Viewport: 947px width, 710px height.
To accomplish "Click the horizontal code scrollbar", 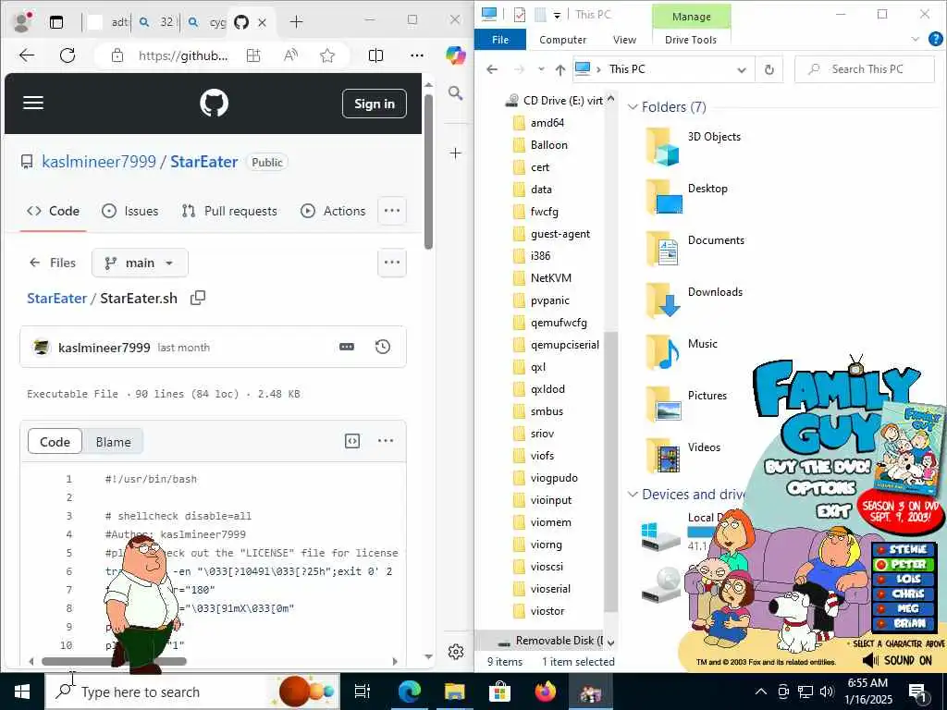I will [114, 661].
